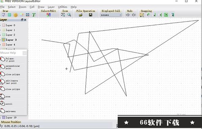The height and width of the screenshot is (129, 202).
Task: Open the Utilities menu
Action: (62, 7)
